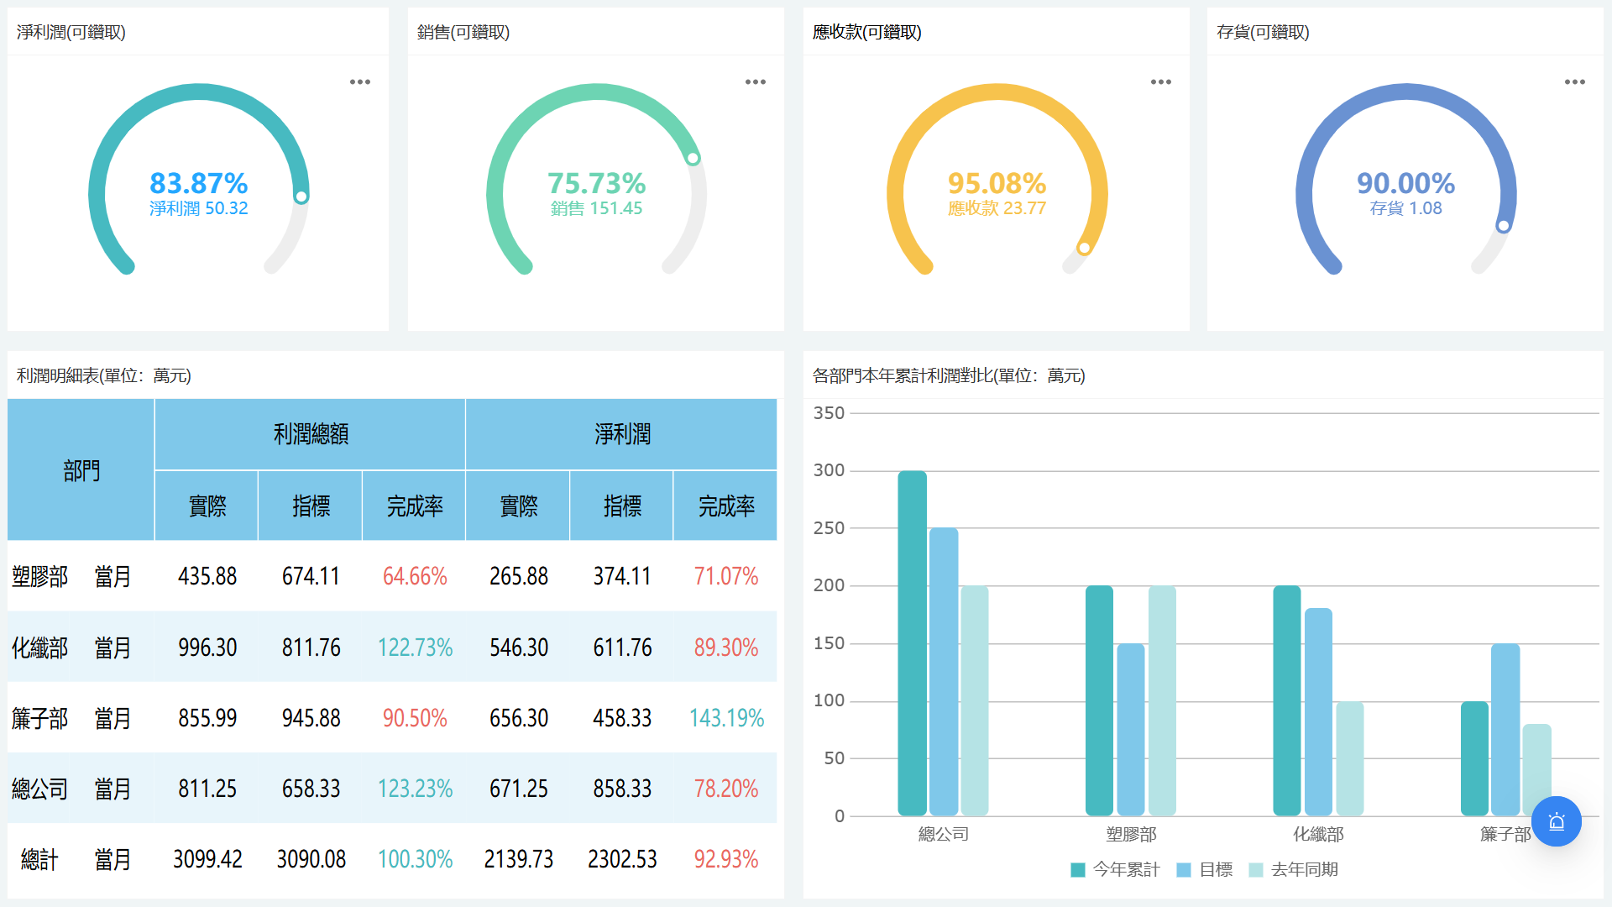Click the 3099.42 total actual cell
The width and height of the screenshot is (1612, 907).
207,859
